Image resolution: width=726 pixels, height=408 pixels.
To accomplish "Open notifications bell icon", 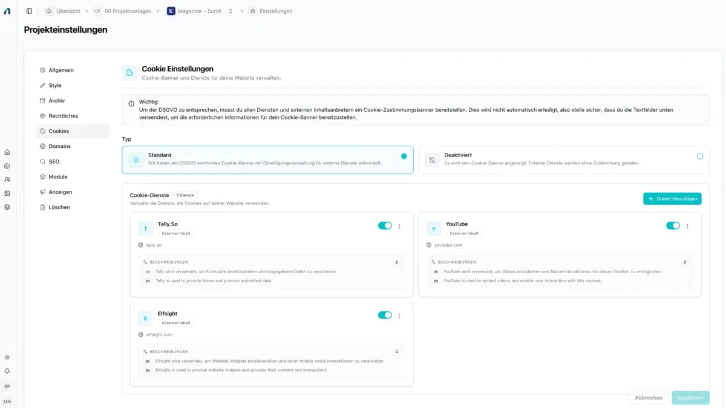I will click(7, 371).
